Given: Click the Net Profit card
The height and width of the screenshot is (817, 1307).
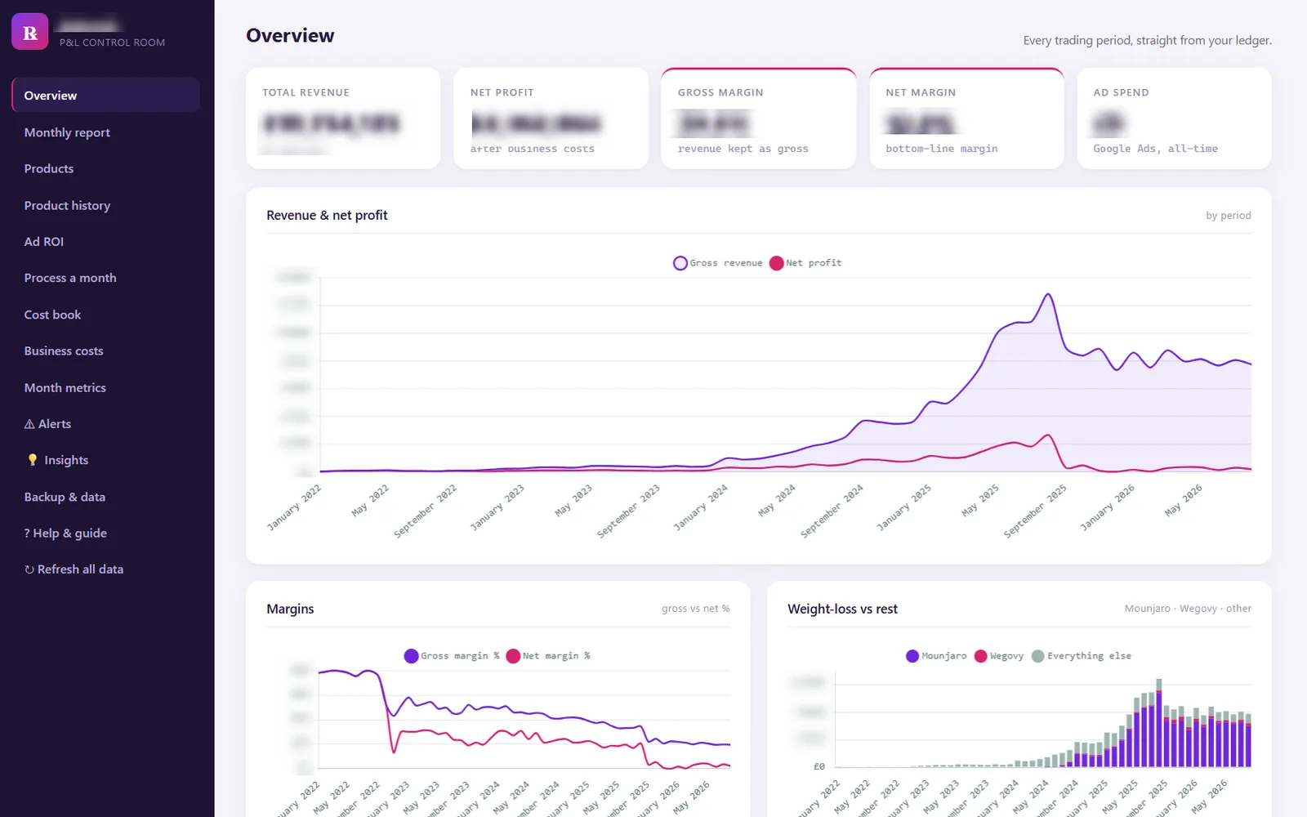Looking at the screenshot, I should coord(551,118).
